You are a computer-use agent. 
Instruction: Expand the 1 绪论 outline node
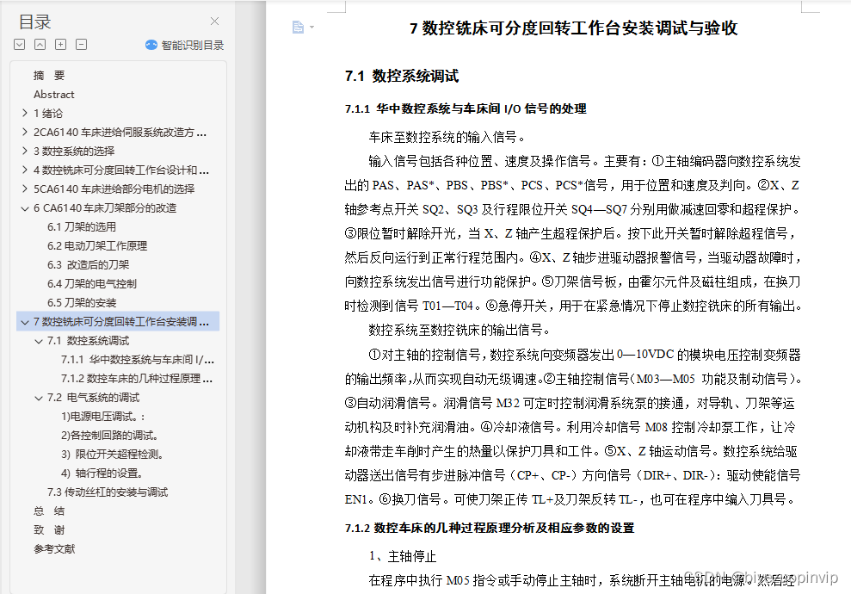[x=24, y=113]
